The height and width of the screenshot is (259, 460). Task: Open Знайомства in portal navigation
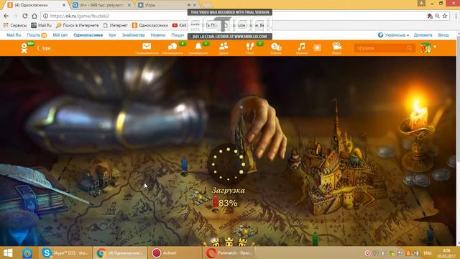coord(134,35)
